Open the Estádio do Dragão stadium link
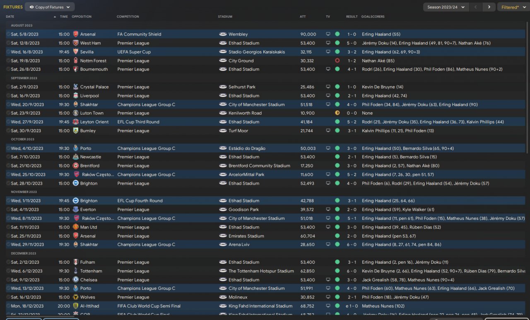Image resolution: width=530 pixels, height=320 pixels. click(248, 148)
